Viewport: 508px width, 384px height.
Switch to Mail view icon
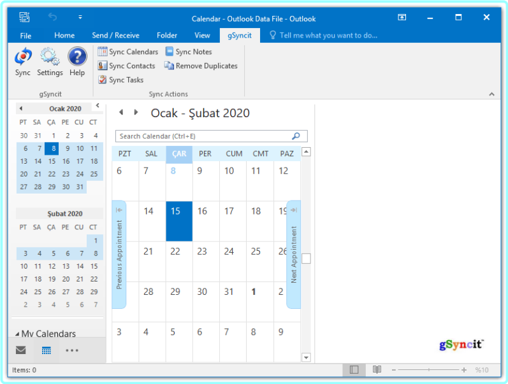(x=21, y=350)
